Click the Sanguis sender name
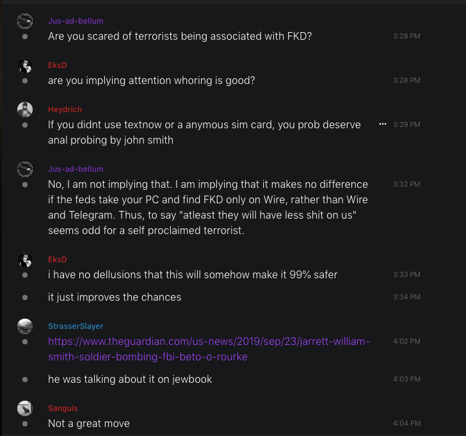Image resolution: width=466 pixels, height=436 pixels. [63, 408]
